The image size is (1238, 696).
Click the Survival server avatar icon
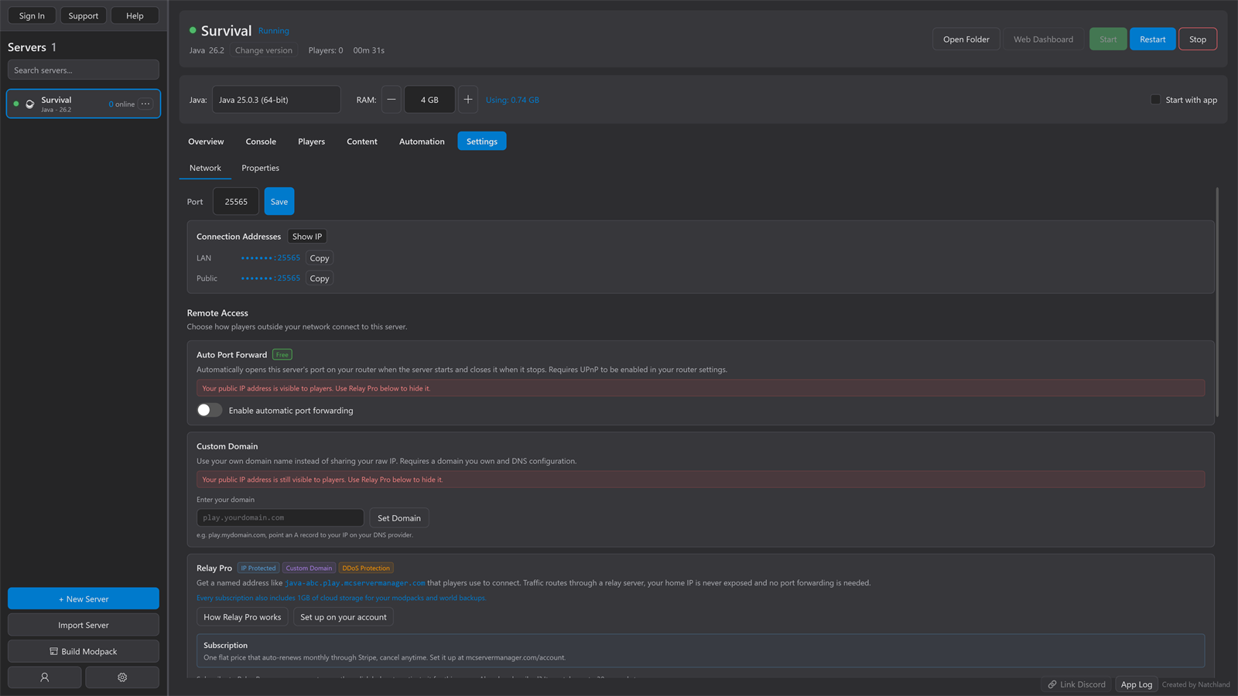(x=30, y=104)
